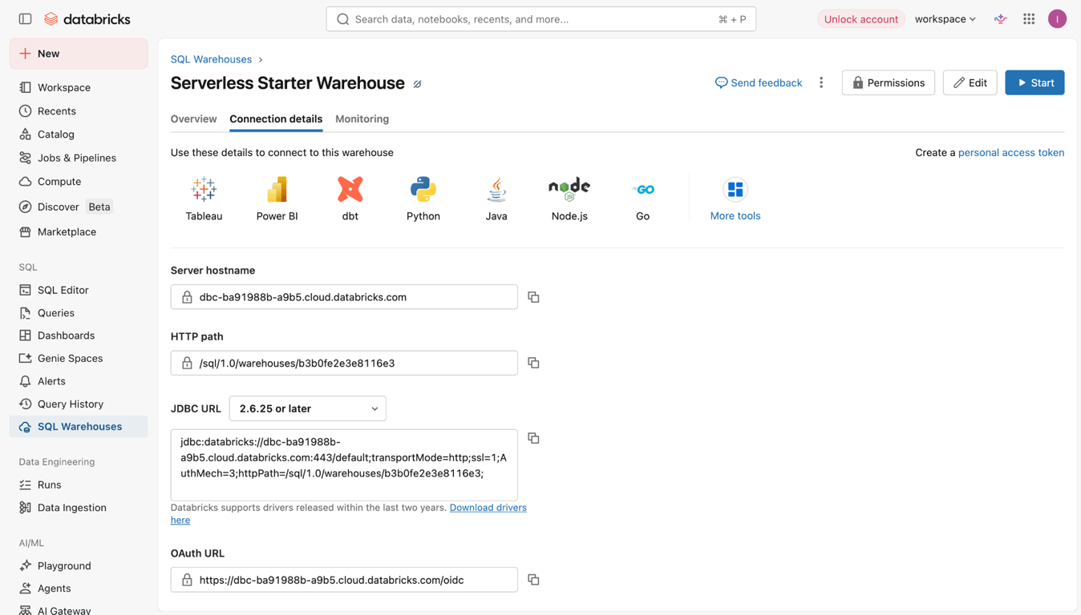Open Genie Spaces
The image size is (1081, 615).
tap(79, 358)
